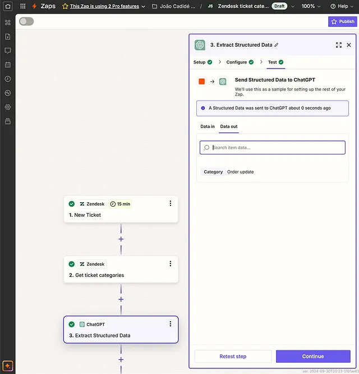359x374 pixels.
Task: Click the Search item data field
Action: (273, 147)
